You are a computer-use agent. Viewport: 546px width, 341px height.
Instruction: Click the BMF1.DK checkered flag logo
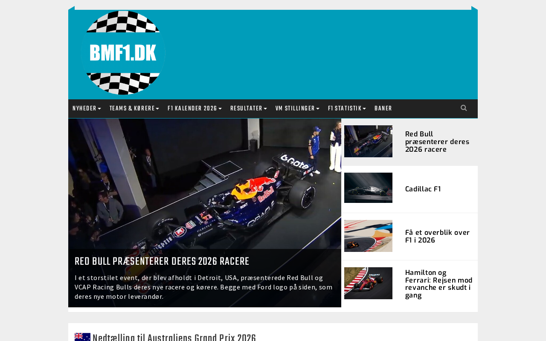(x=123, y=53)
